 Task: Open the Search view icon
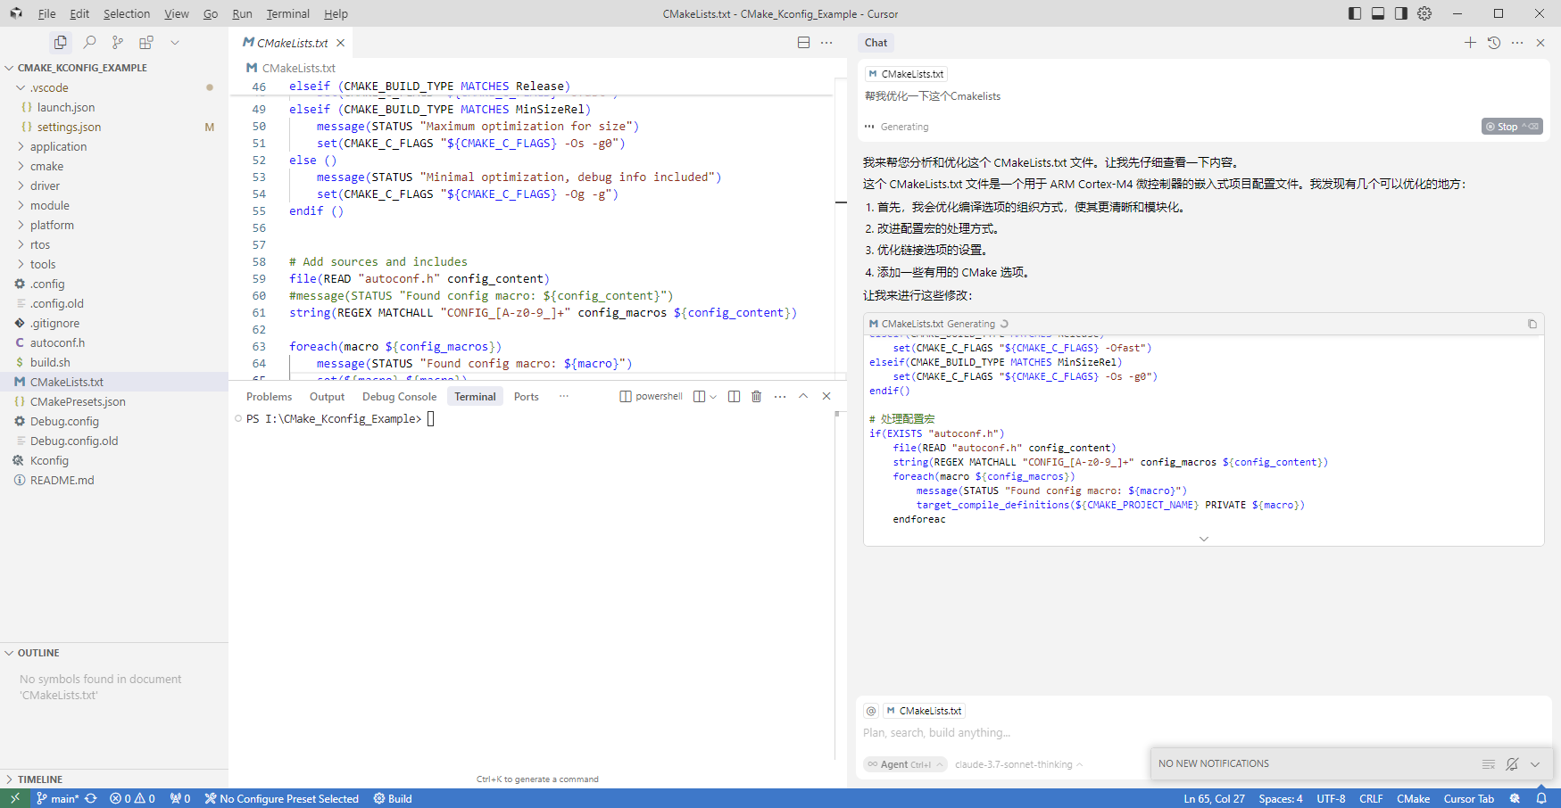pos(89,42)
